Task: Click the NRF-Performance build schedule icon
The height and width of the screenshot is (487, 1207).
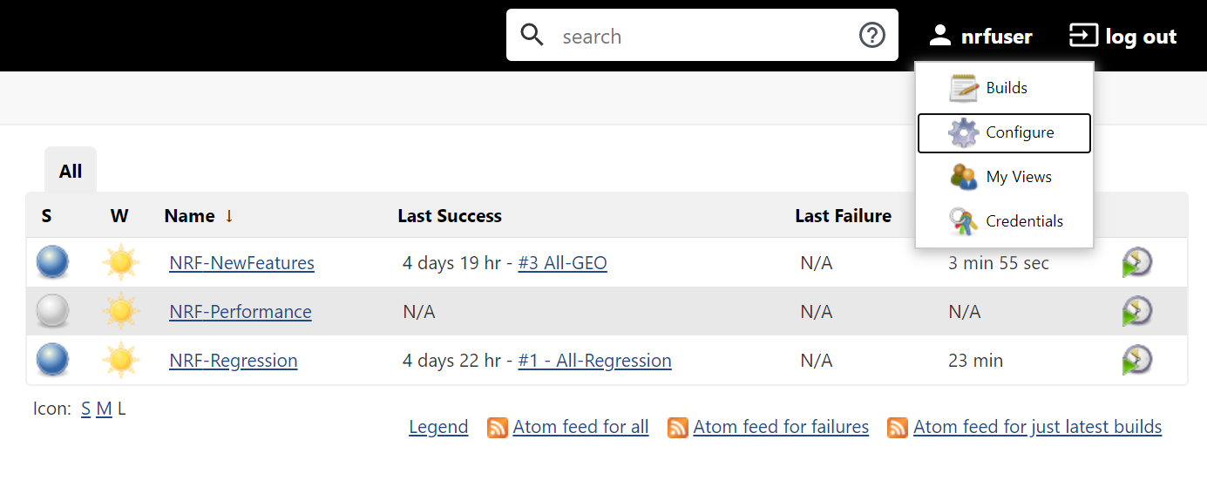Action: coord(1137,311)
